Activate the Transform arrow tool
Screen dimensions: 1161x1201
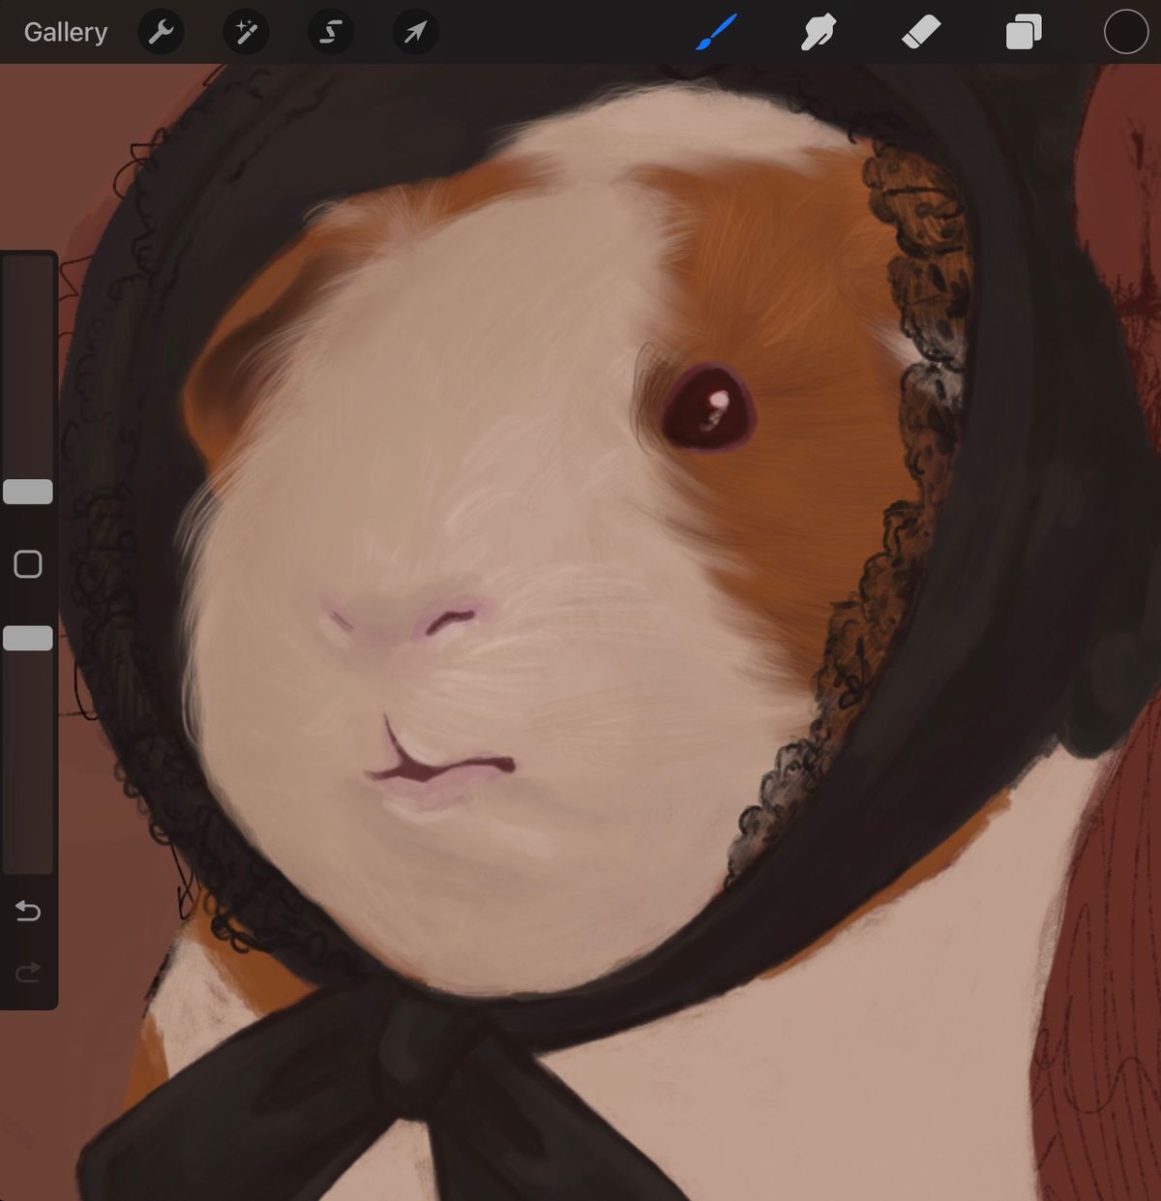point(416,33)
